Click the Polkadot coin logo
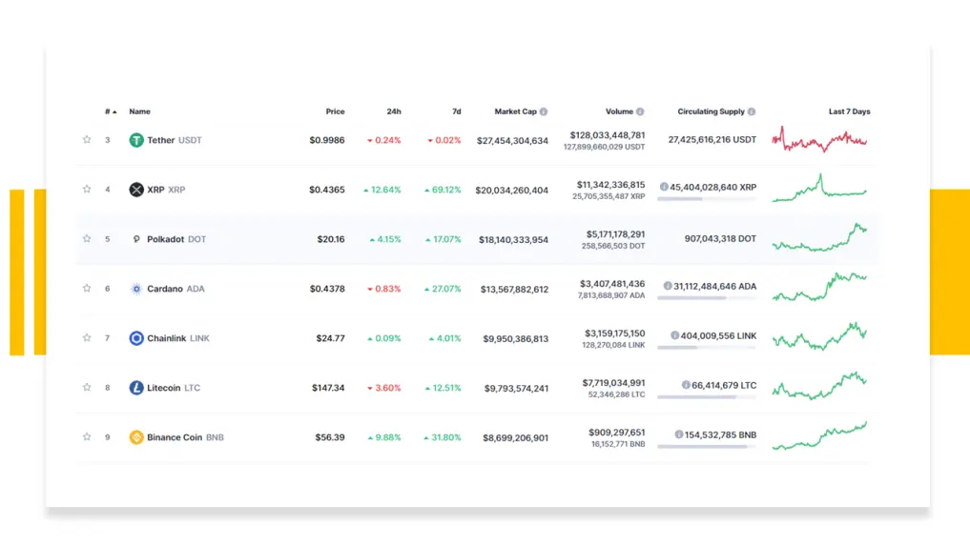970x545 pixels. tap(136, 239)
